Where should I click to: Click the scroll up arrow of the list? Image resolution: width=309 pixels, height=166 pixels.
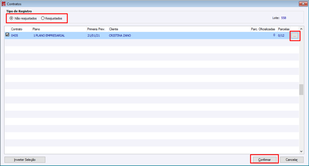click(x=301, y=29)
